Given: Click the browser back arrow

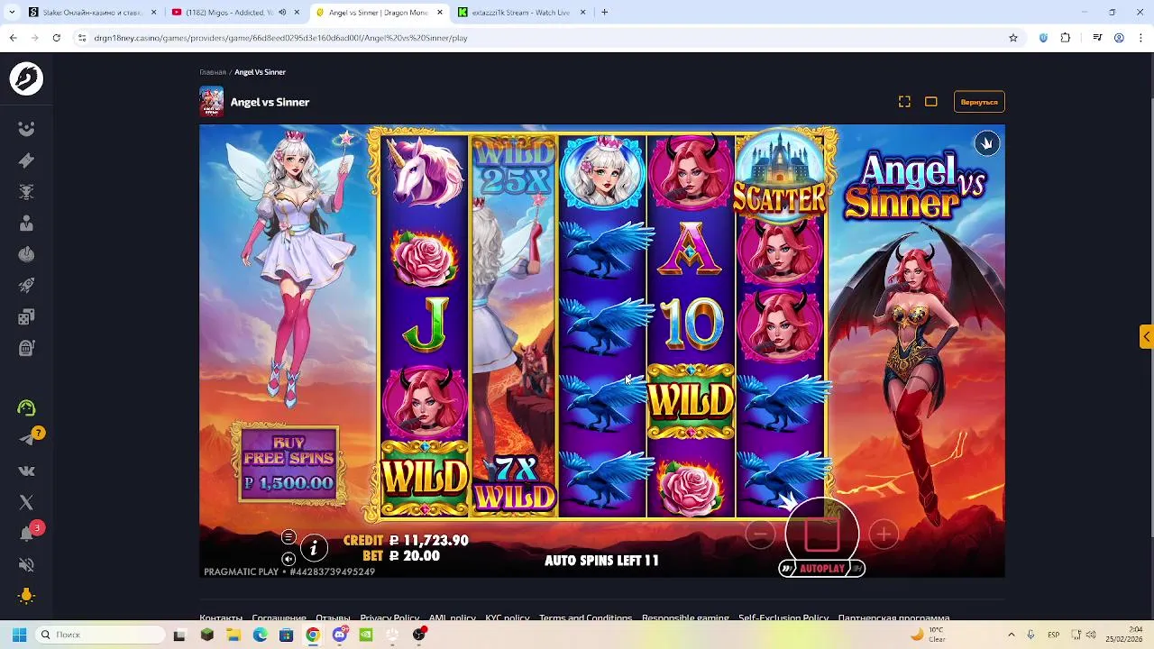Looking at the screenshot, I should click(13, 38).
